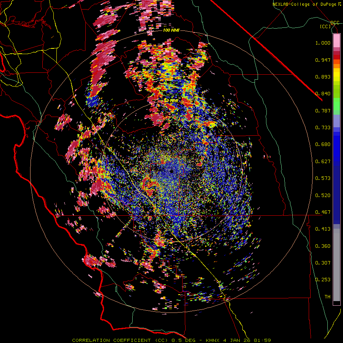The image size is (343, 343).
Task: Select the 0.733 scale value
Action: tap(323, 128)
